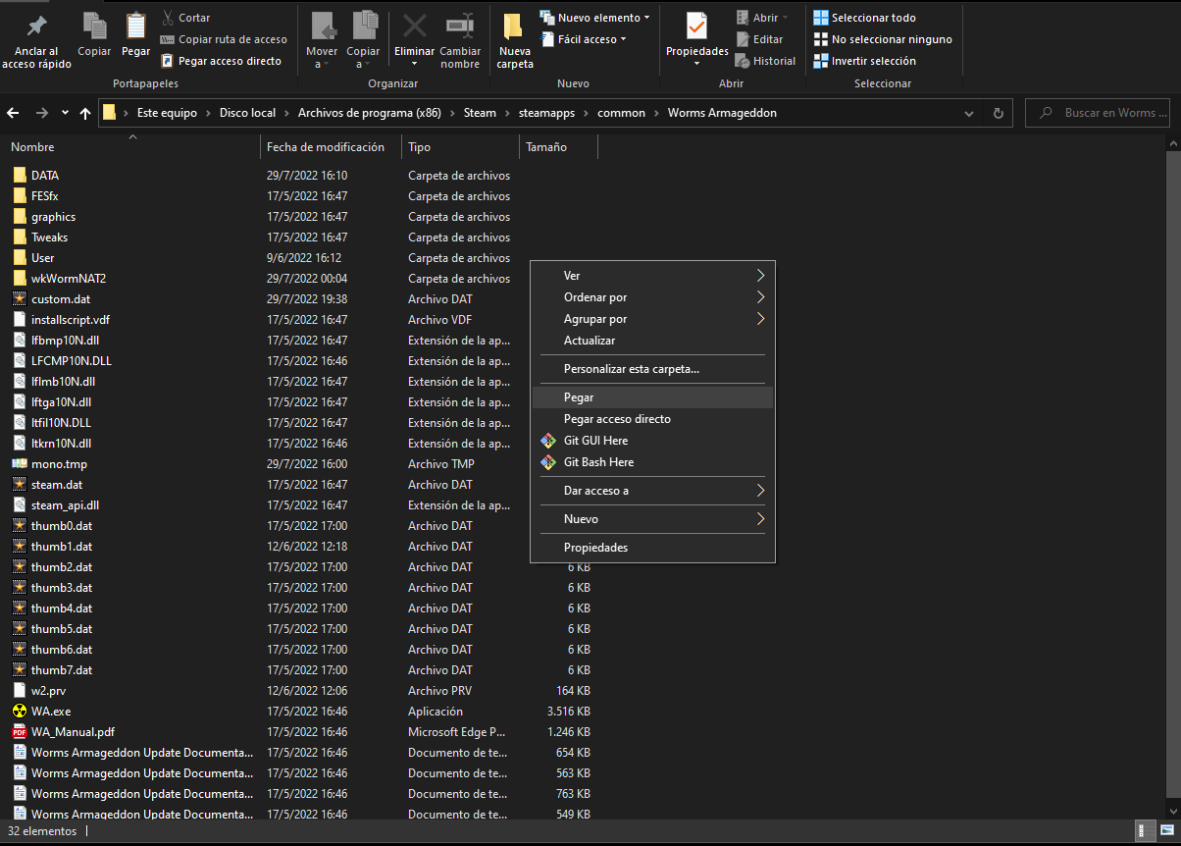
Task: Create a Nueva carpeta from ribbon
Action: 514,39
